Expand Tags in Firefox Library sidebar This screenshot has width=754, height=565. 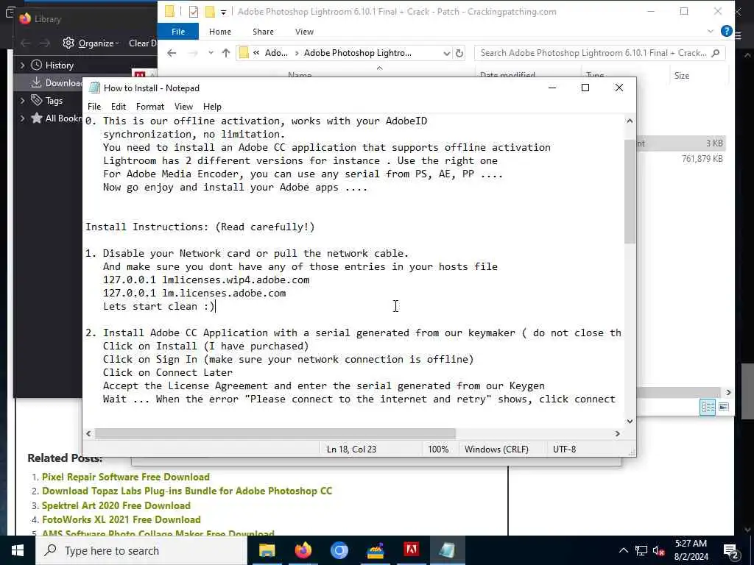(x=22, y=100)
